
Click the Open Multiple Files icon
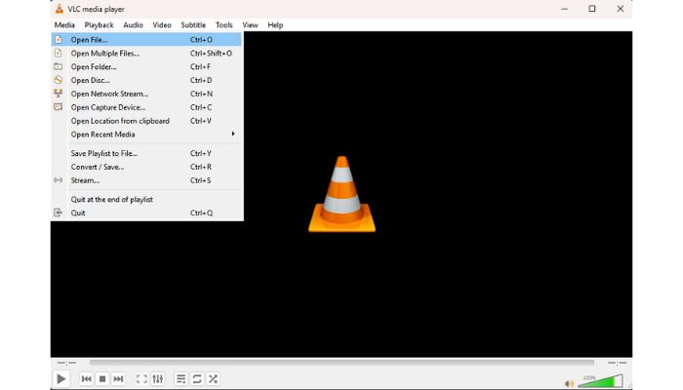click(x=58, y=53)
